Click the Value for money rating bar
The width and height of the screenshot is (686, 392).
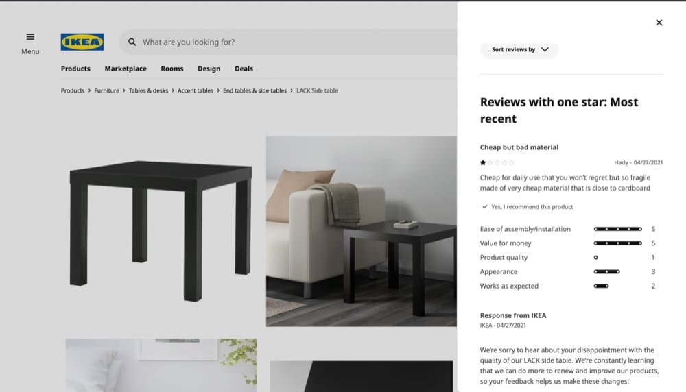point(618,243)
